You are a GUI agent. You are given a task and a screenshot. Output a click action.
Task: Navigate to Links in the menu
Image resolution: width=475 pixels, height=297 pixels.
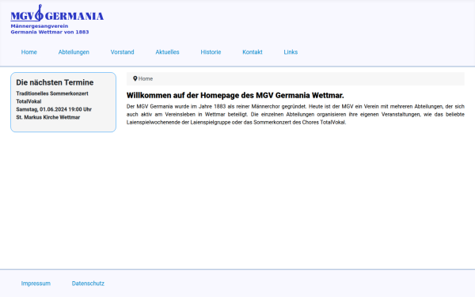[291, 52]
